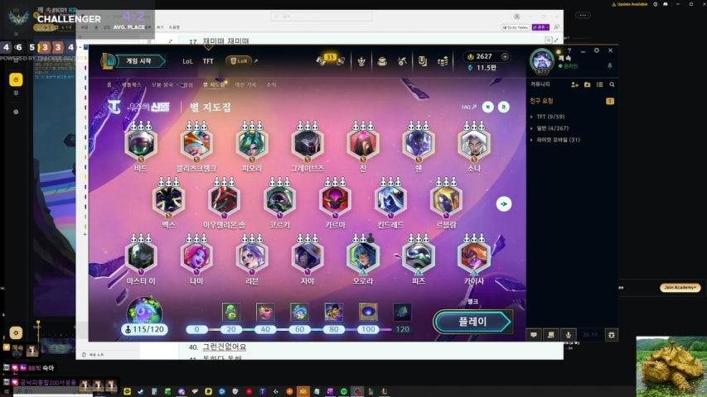Click the notification bell icon
Screen dimensions: 707x397
click(x=609, y=65)
